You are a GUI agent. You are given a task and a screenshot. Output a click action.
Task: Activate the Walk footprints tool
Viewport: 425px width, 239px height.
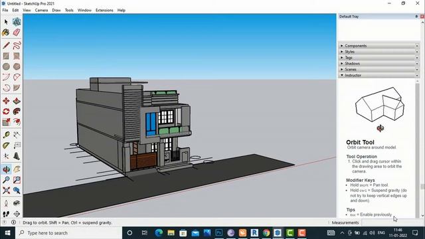pos(6,214)
